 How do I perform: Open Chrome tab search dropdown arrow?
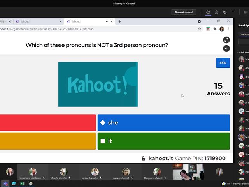tap(199, 21)
